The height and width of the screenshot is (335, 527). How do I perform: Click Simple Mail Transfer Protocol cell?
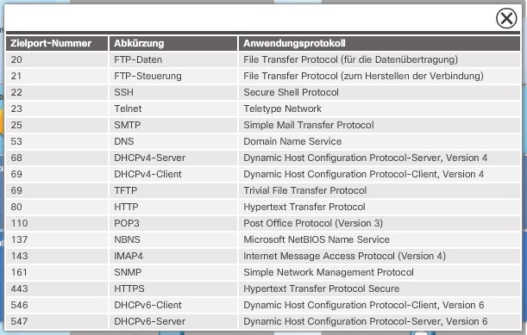click(x=380, y=125)
